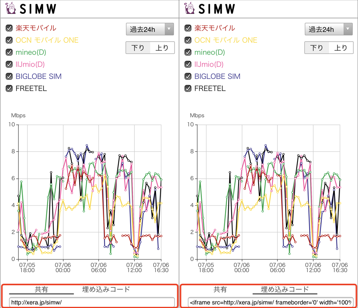Uncheck 楽天モバイル checkbox in left panel
This screenshot has height=308, width=358.
9,28
